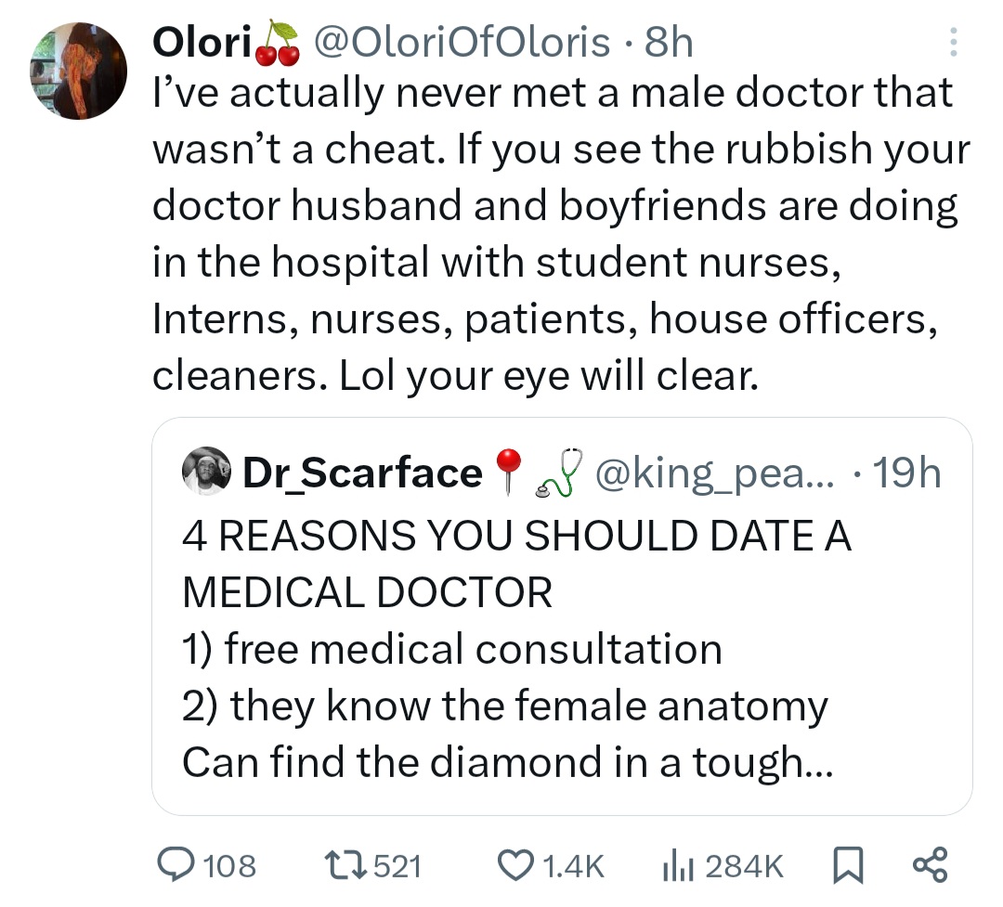
Task: Click the Dr_Scarface name in quoted tweet
Action: coord(361,473)
